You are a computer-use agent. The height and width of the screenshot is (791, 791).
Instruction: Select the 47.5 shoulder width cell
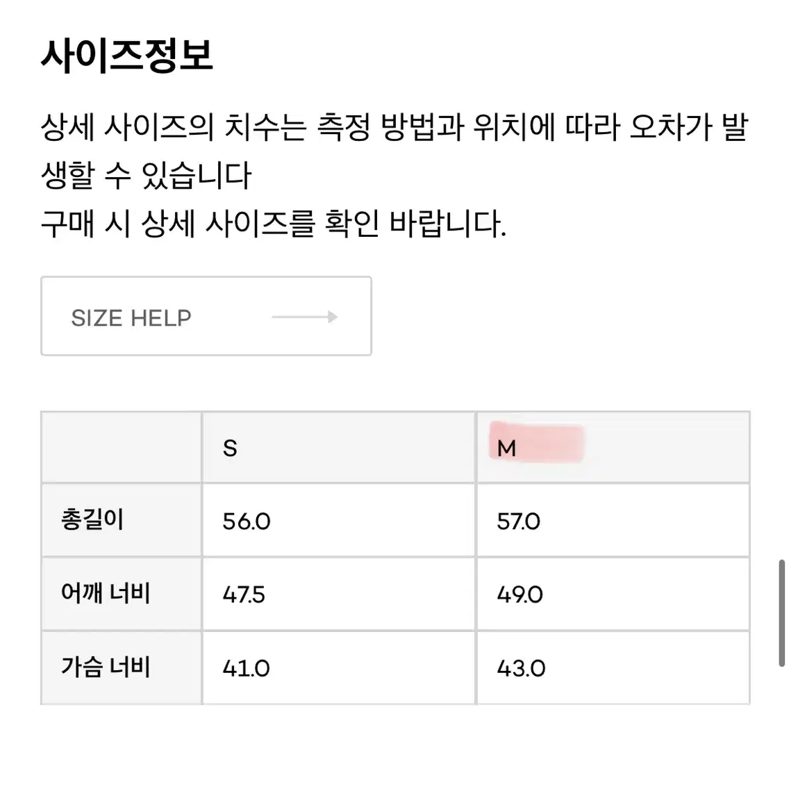338,594
